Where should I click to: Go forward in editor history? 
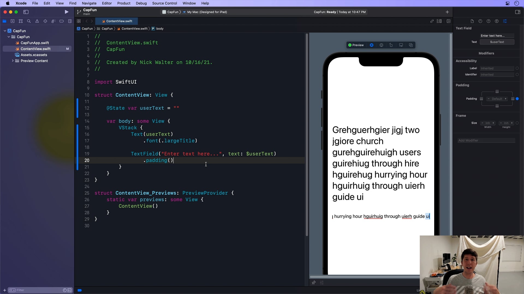[x=92, y=21]
